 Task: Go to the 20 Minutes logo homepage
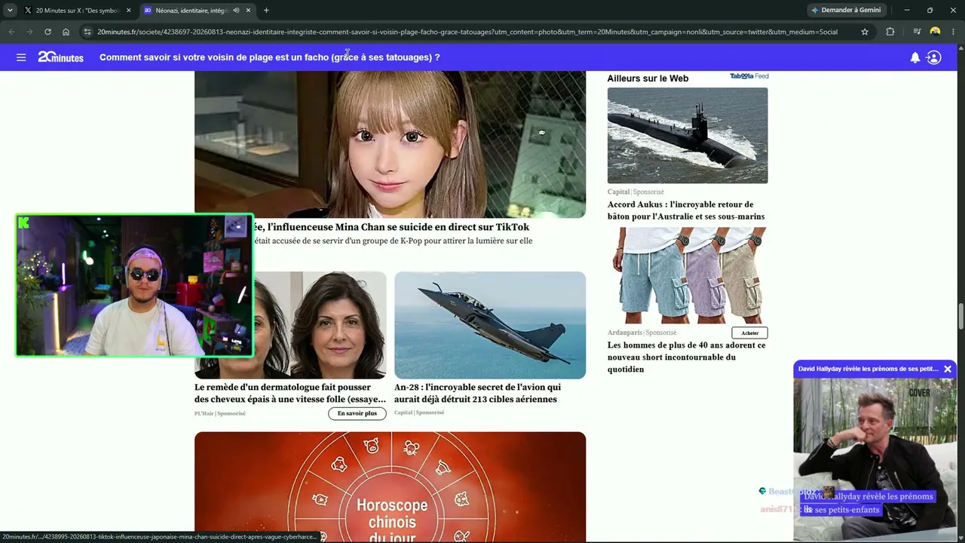pyautogui.click(x=60, y=57)
